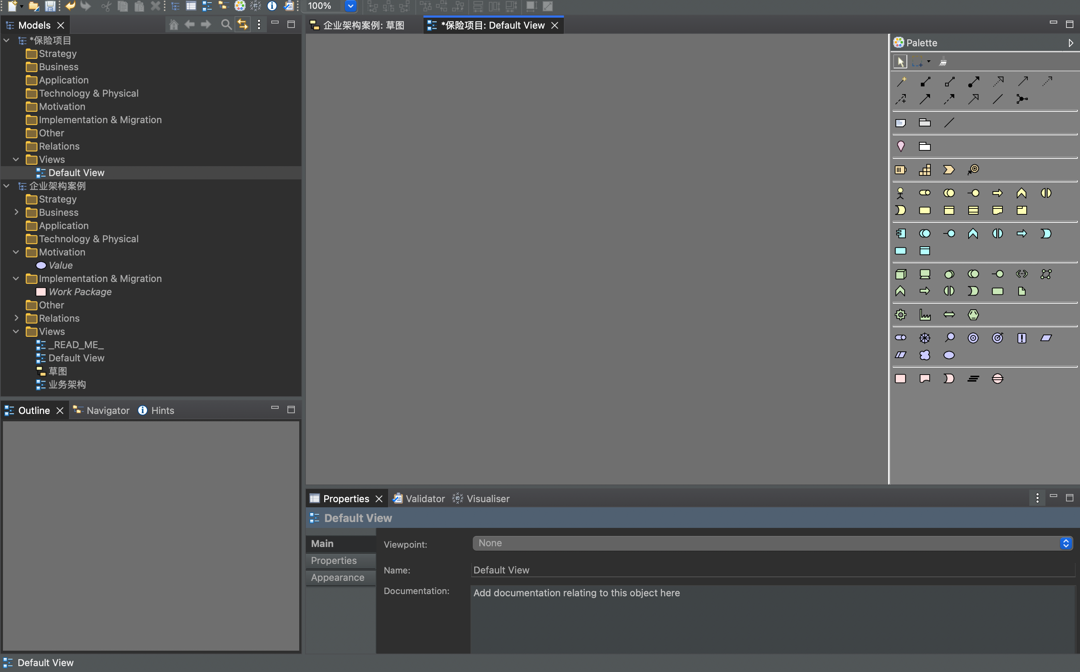Save the model with the floppy icon

pyautogui.click(x=50, y=6)
